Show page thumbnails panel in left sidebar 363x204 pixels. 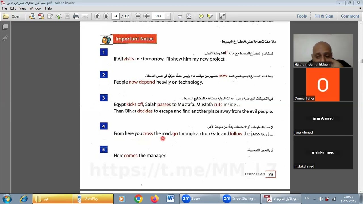(5, 27)
